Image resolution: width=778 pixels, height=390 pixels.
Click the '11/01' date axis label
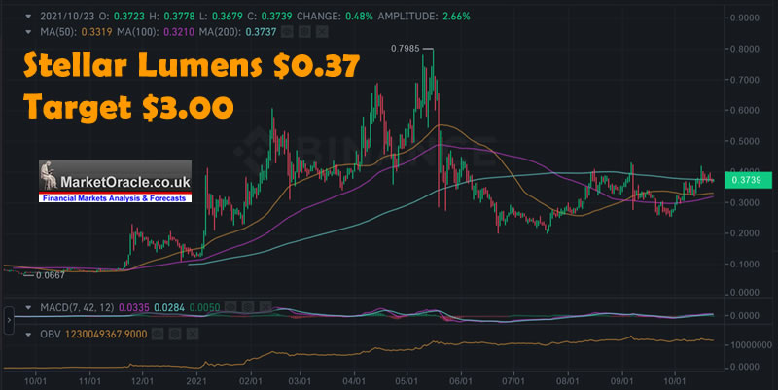click(x=89, y=381)
